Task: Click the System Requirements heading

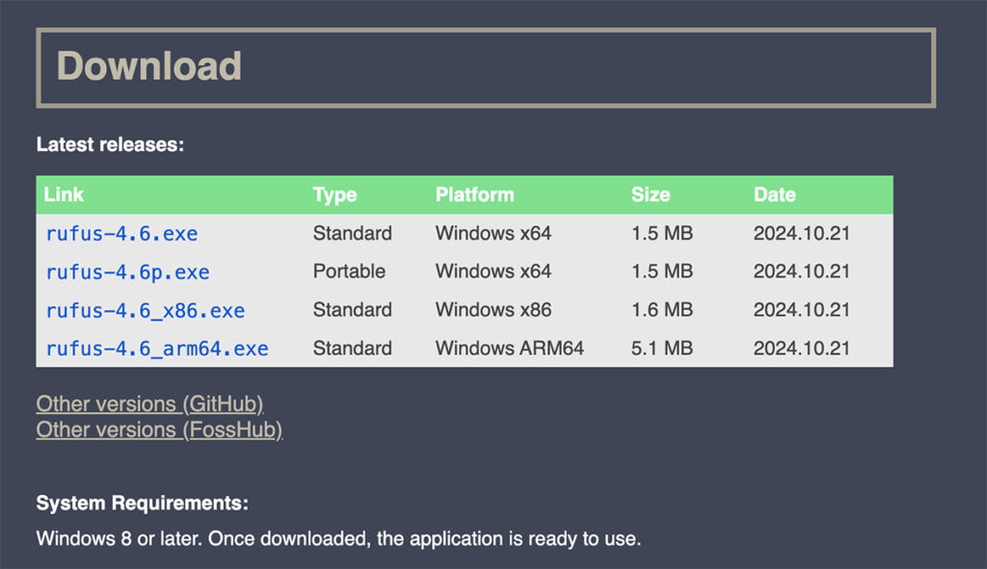Action: click(142, 503)
